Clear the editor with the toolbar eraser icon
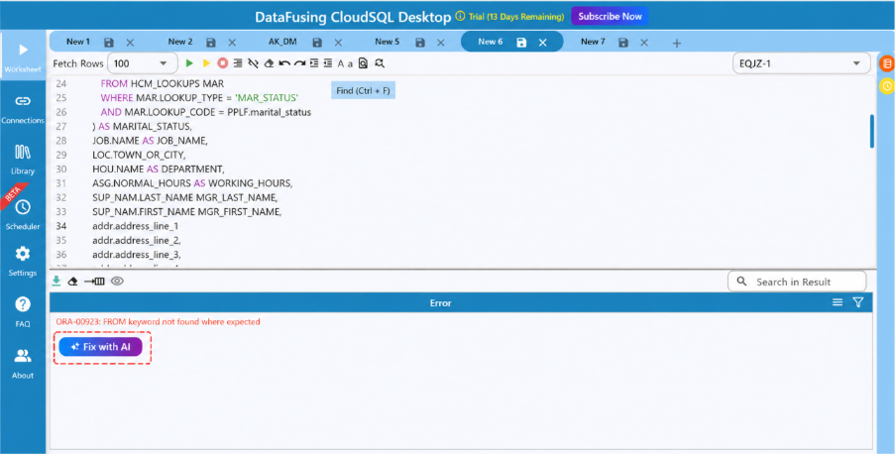This screenshot has width=895, height=455. tap(269, 63)
